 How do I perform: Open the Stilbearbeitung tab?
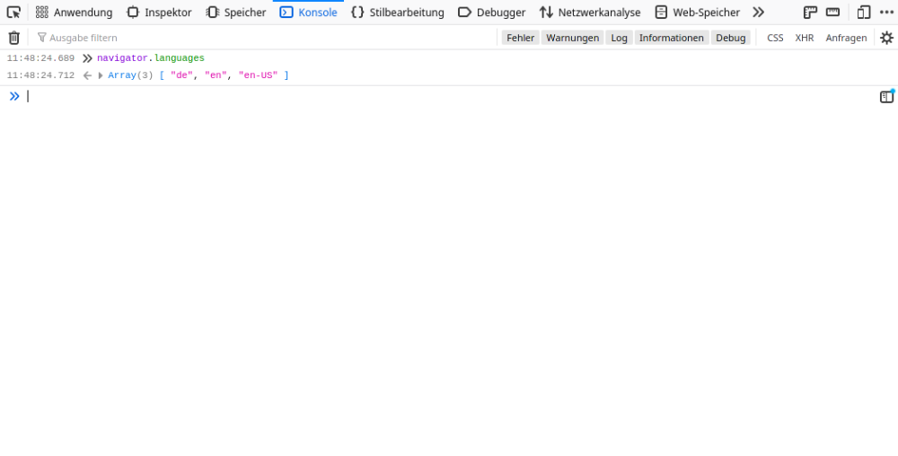[397, 13]
